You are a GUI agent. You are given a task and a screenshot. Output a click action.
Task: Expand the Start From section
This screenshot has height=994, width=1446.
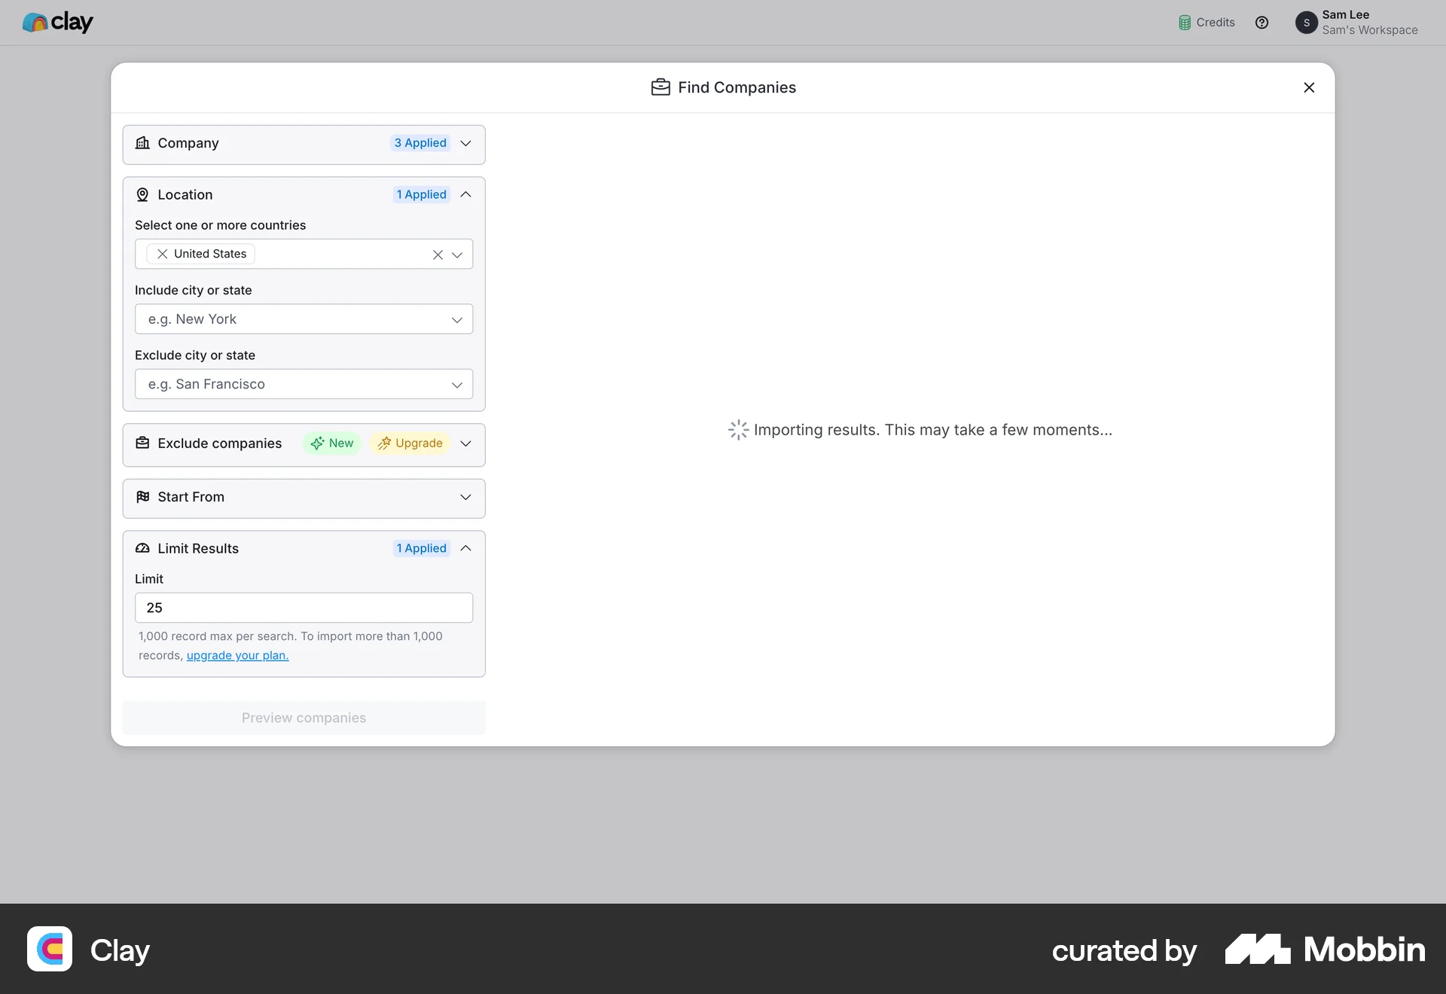tap(465, 498)
